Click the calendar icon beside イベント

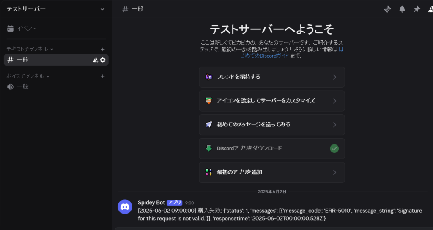pyautogui.click(x=11, y=28)
